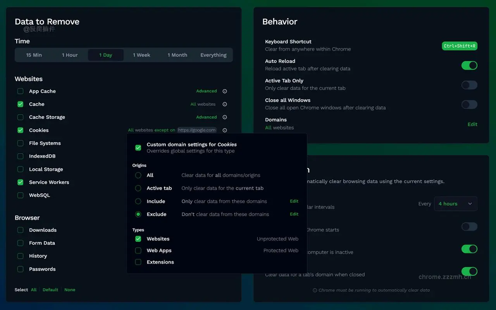This screenshot has height=310, width=496.
Task: Open Cache Storage advanced info
Action: (x=225, y=117)
